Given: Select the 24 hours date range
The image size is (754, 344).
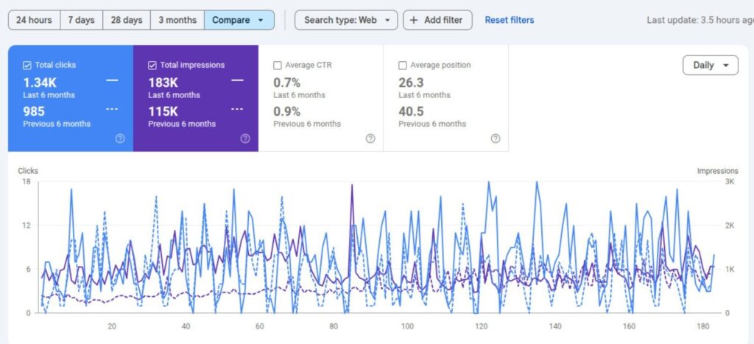Looking at the screenshot, I should click(x=34, y=20).
